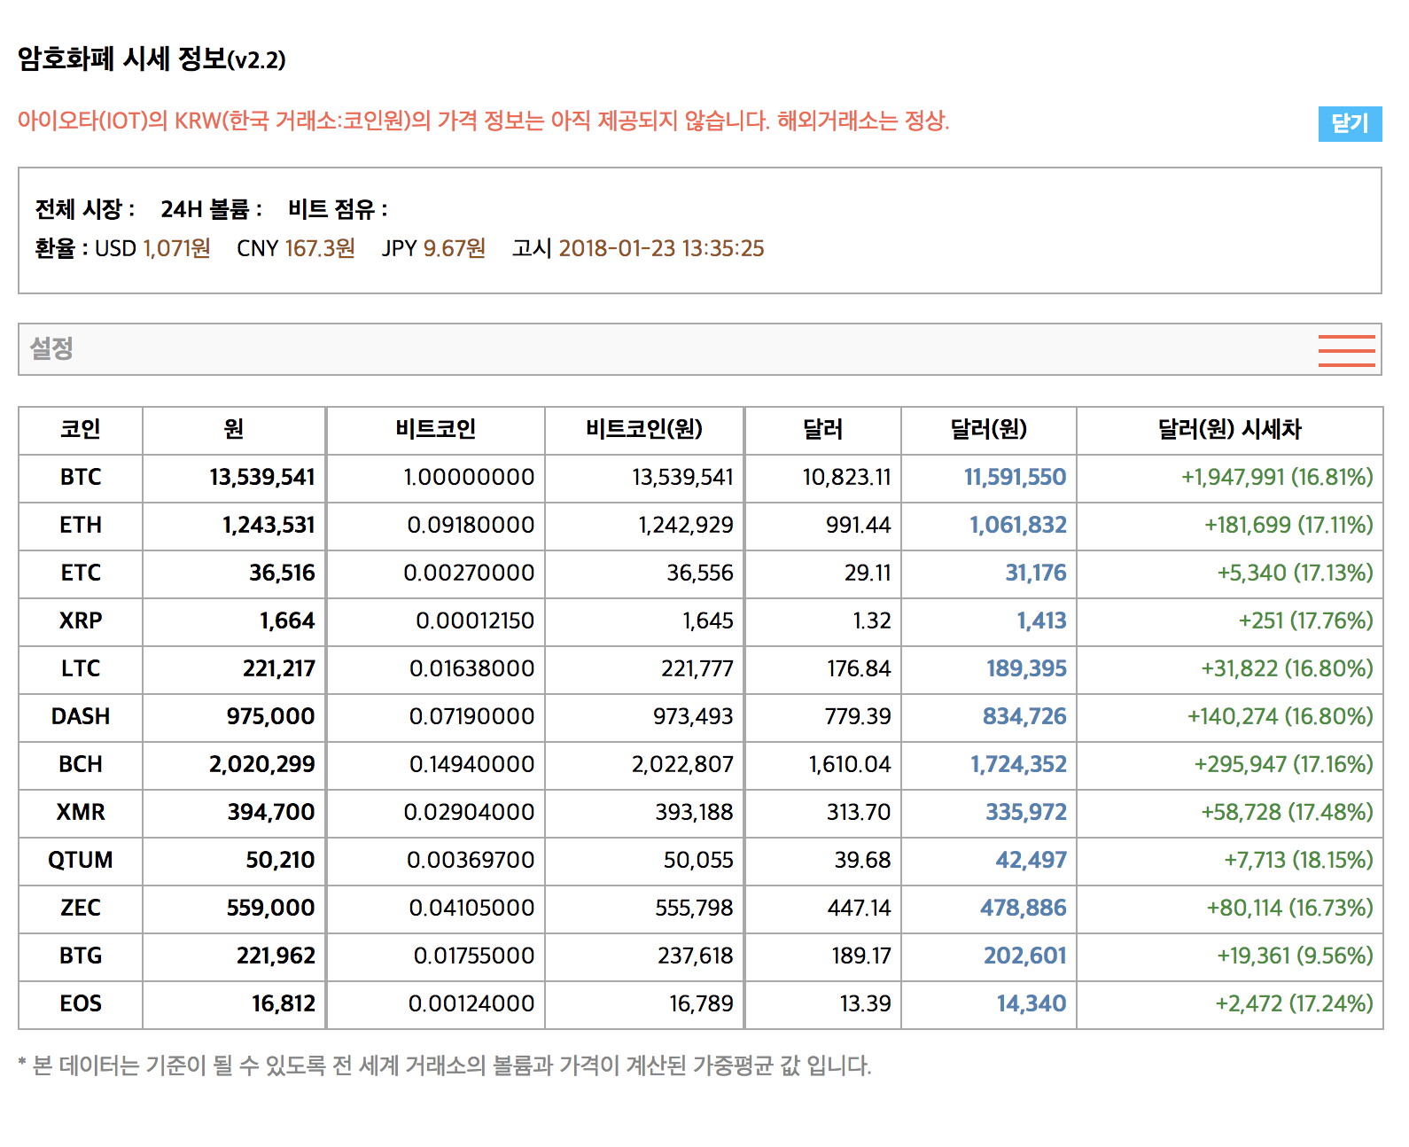This screenshot has height=1147, width=1409.
Task: Click DASH dollar-won value 834,726
Action: (1024, 717)
